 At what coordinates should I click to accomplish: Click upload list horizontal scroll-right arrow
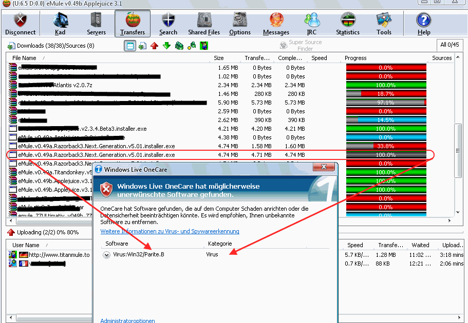click(x=460, y=318)
